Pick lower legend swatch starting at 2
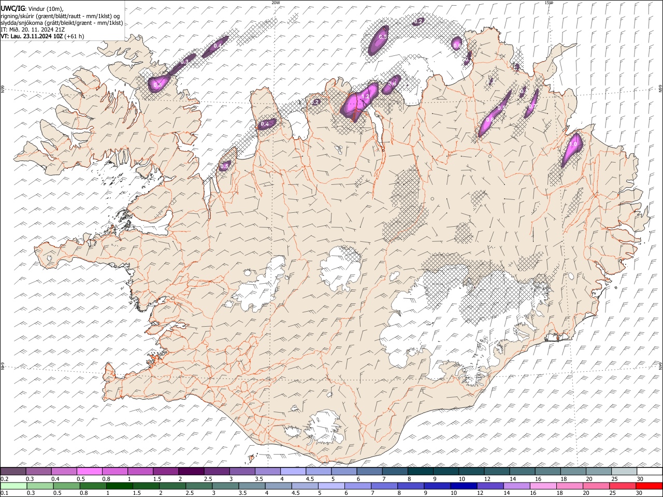 [x=172, y=486]
